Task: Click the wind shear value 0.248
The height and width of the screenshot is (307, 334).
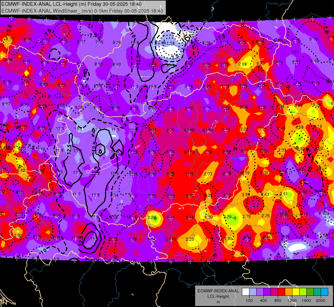Action: tap(189, 130)
